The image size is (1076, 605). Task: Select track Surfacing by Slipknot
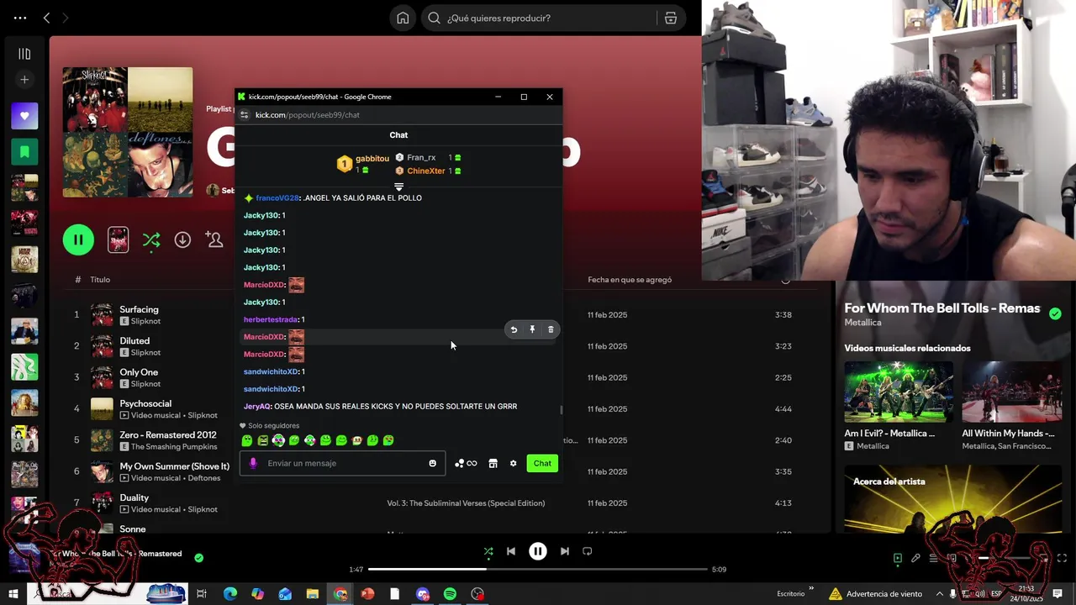139,309
